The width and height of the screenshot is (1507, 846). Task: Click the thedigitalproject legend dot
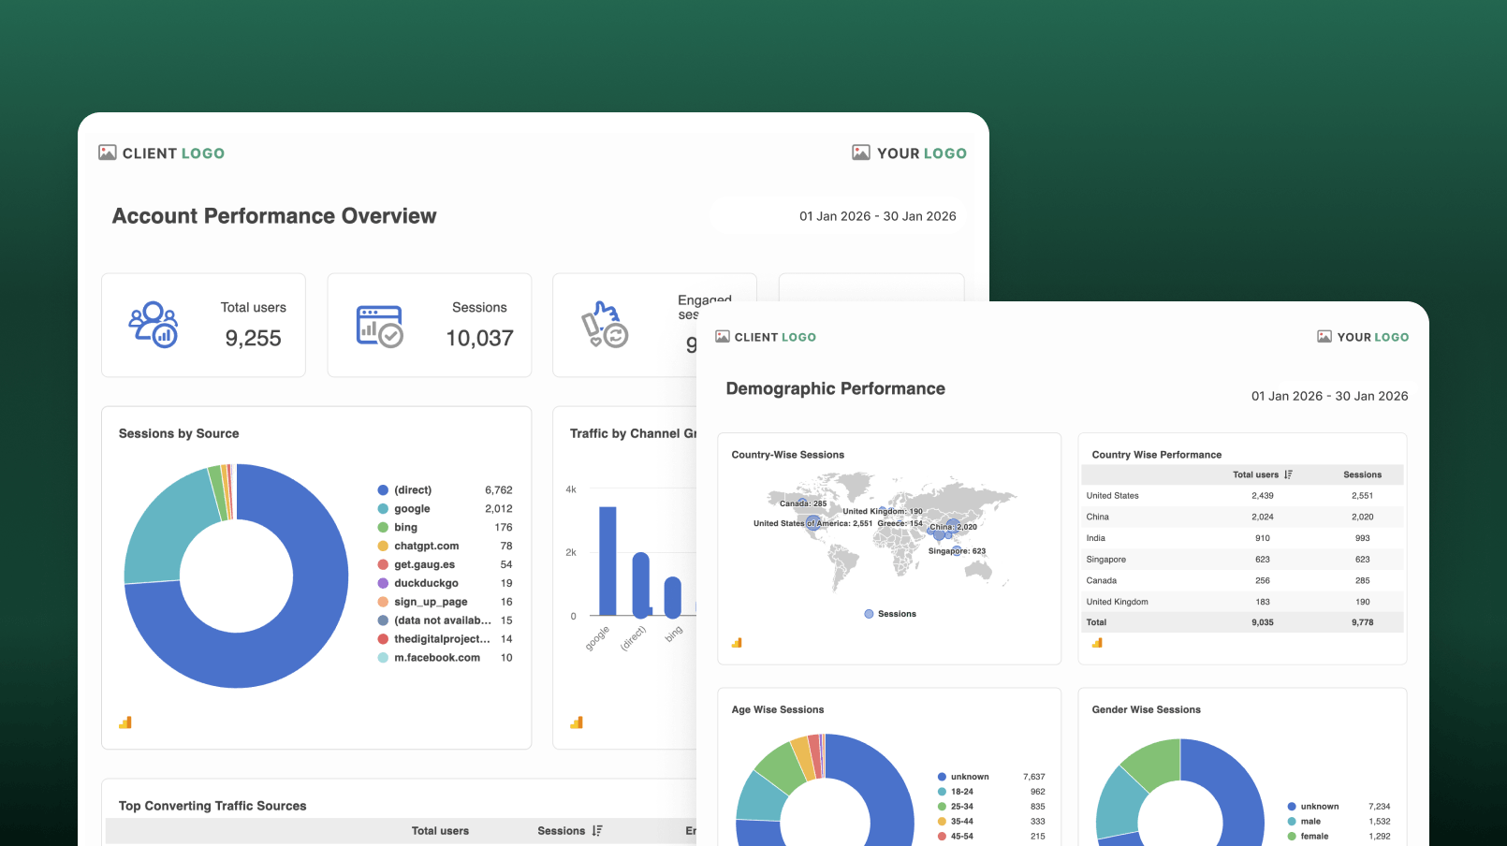[x=383, y=639]
